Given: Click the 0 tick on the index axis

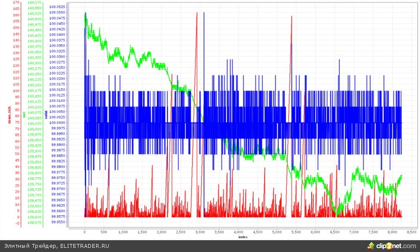Looking at the screenshot, I should [85, 232].
